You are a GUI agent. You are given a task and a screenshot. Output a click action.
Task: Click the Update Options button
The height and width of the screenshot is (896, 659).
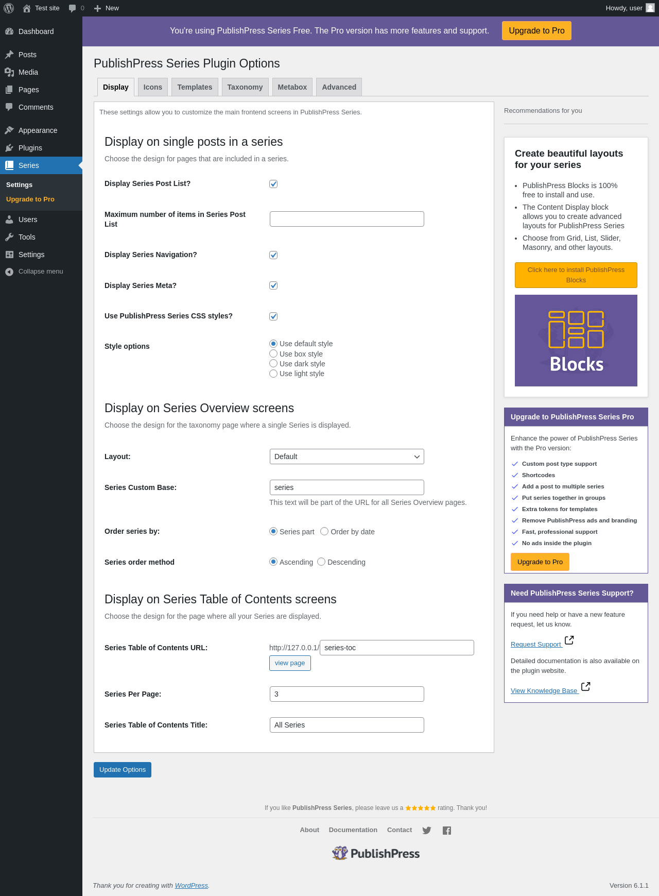[123, 770]
